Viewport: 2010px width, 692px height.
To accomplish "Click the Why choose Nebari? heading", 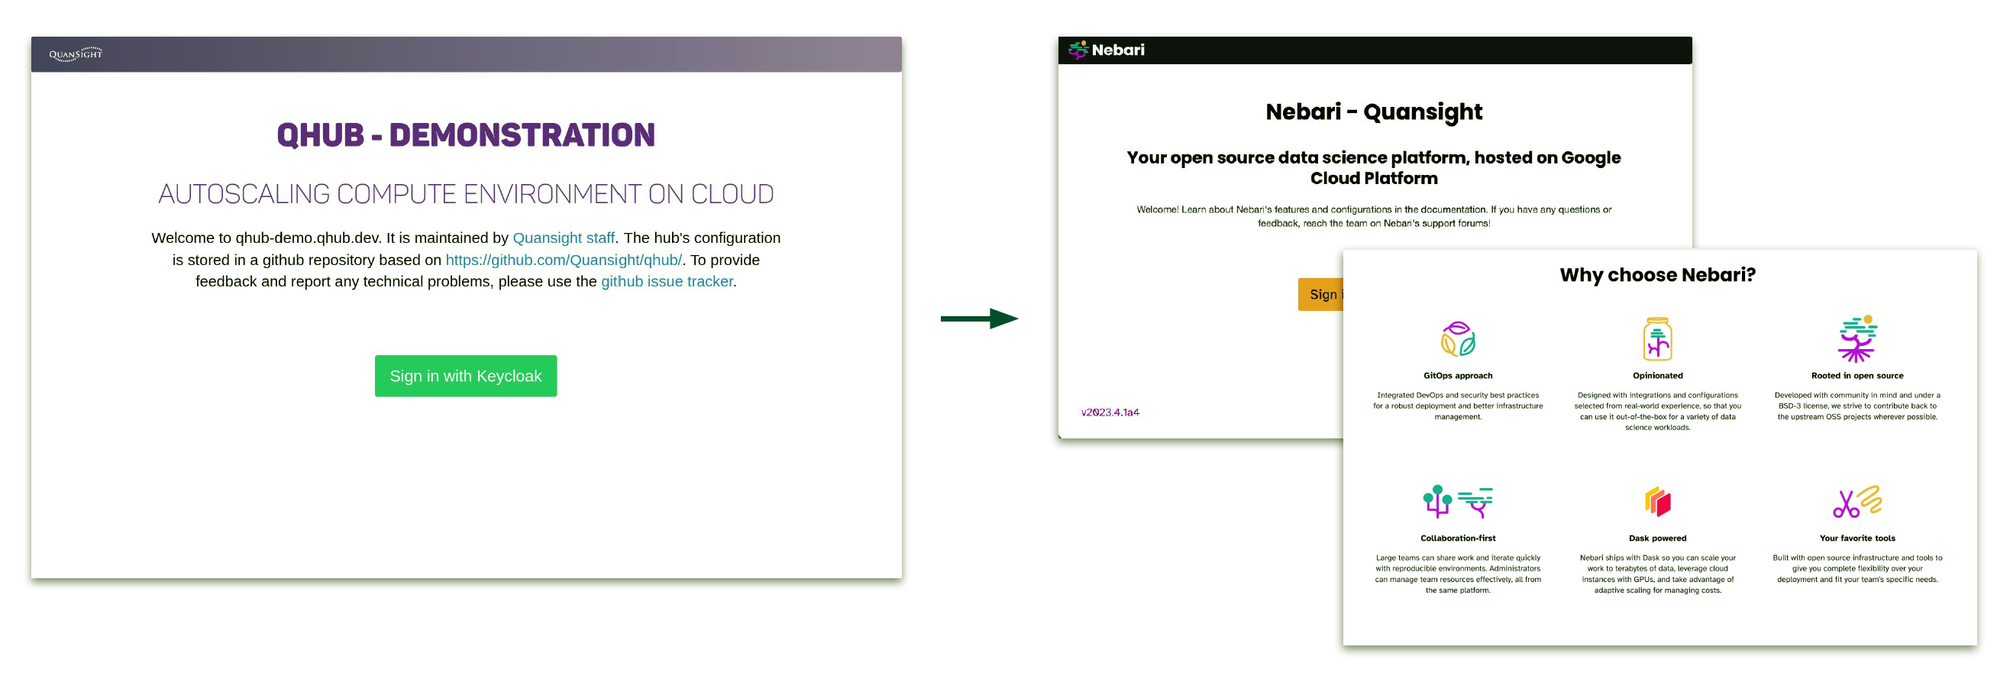I will tap(1657, 276).
